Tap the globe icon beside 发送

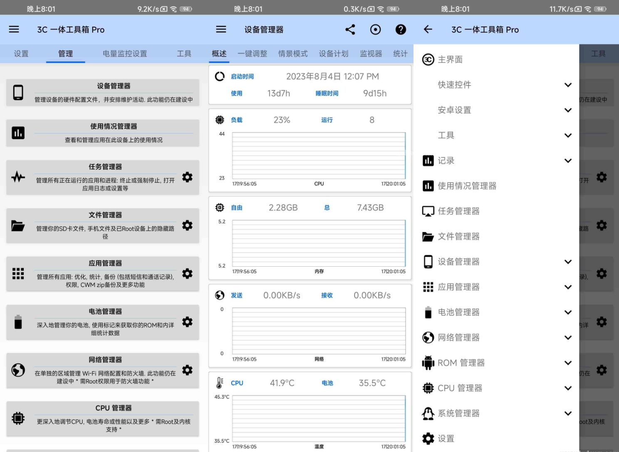click(220, 295)
